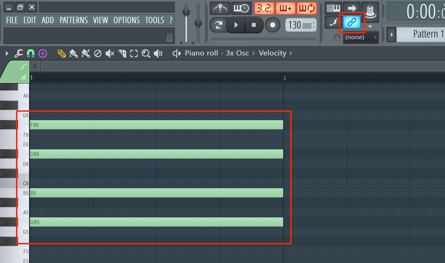The image size is (445, 263).
Task: Toggle wait for input to start
Action: (241, 8)
